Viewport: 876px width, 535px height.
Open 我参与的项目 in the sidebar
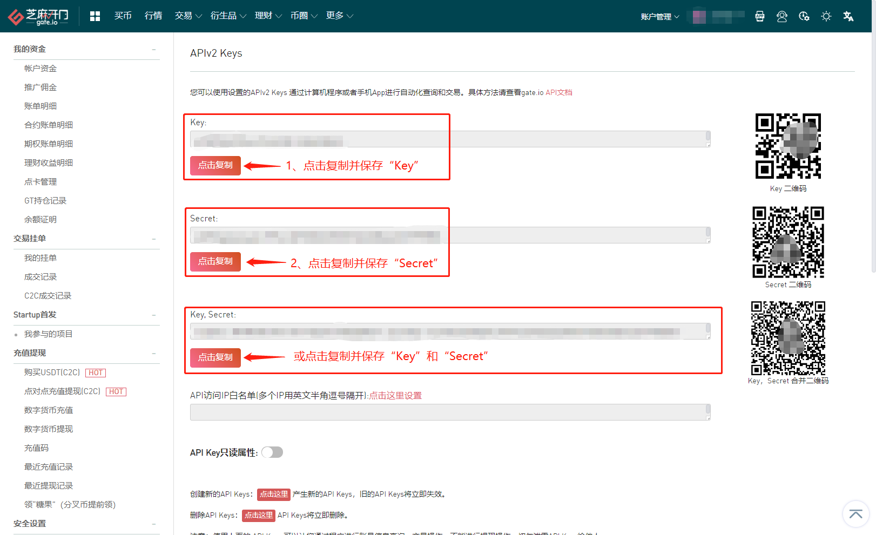(49, 334)
